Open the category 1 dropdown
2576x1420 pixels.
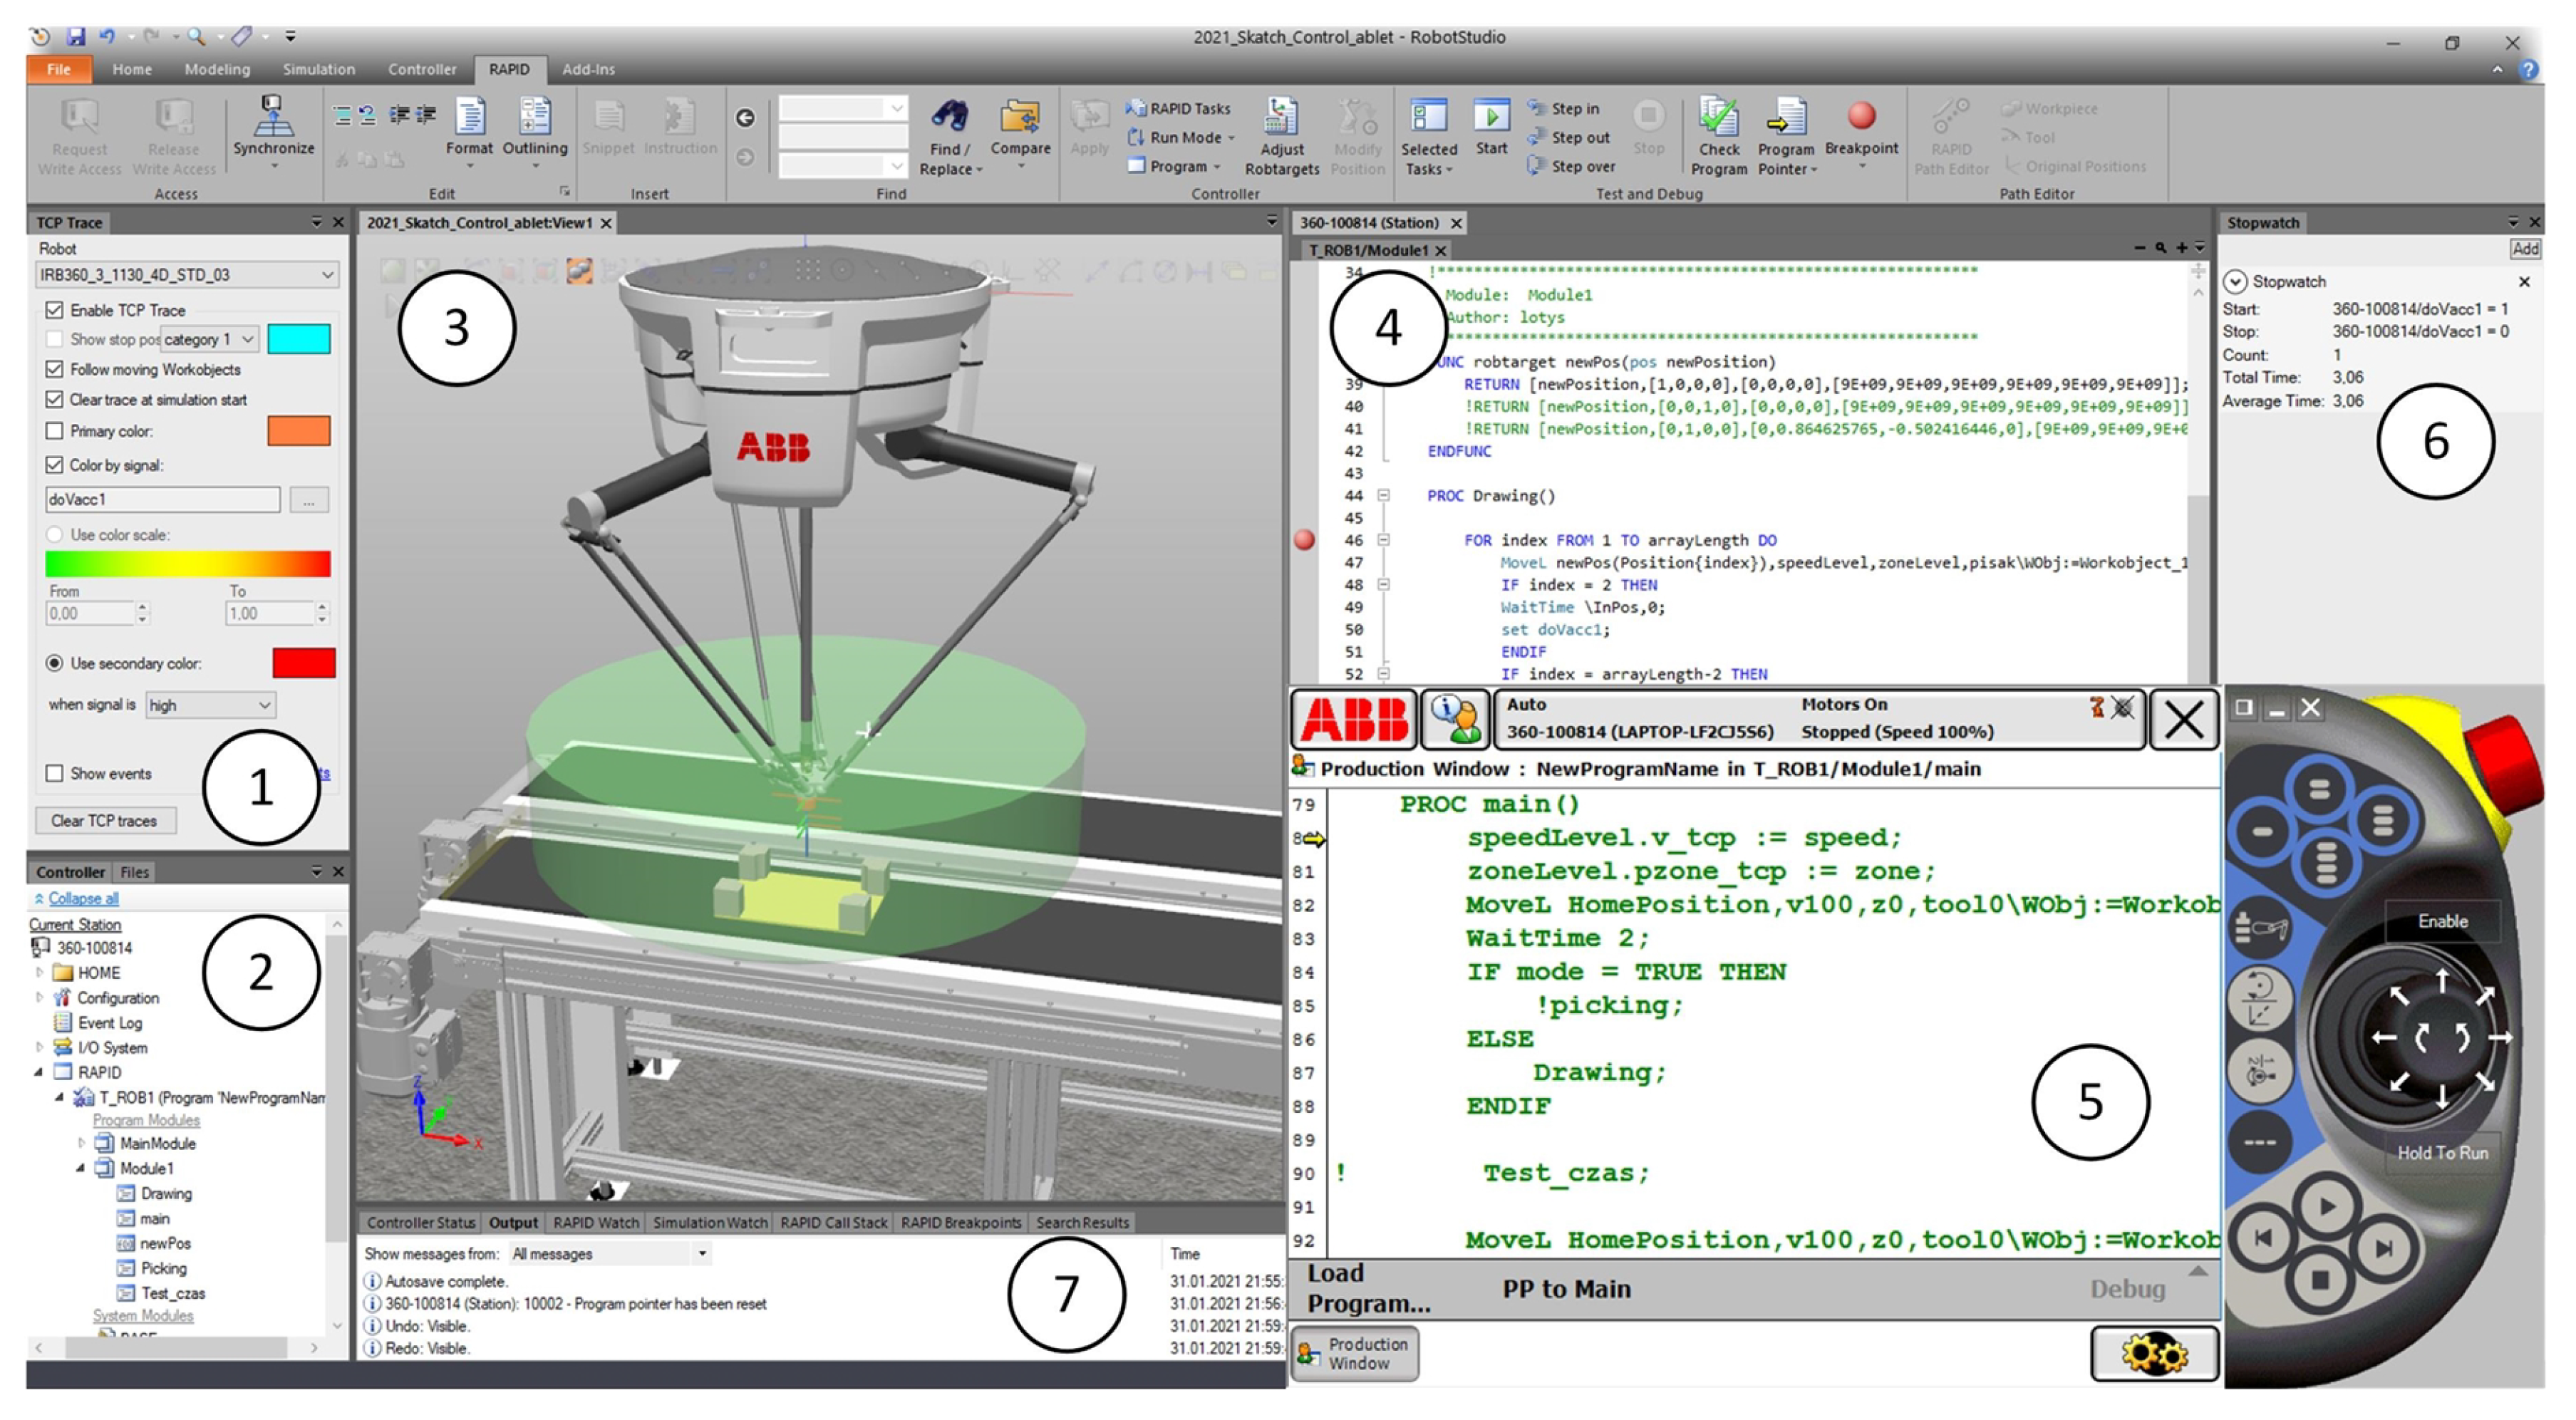pyautogui.click(x=210, y=339)
